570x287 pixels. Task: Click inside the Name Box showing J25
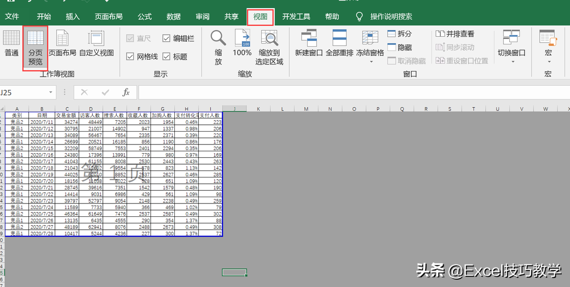[x=23, y=93]
